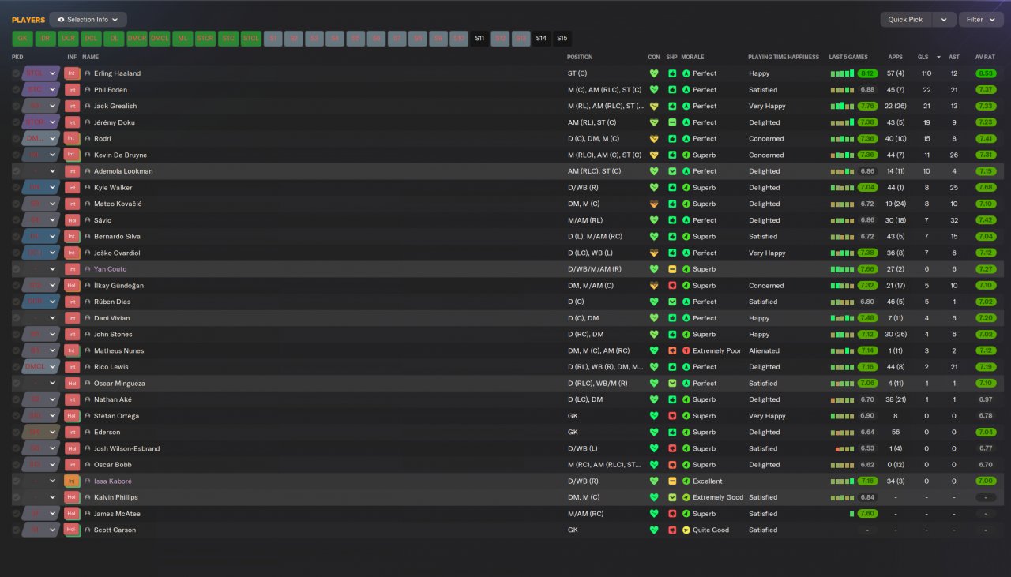The image size is (1011, 577).
Task: Toggle the pick checkmark for Yan Couto
Action: click(16, 269)
